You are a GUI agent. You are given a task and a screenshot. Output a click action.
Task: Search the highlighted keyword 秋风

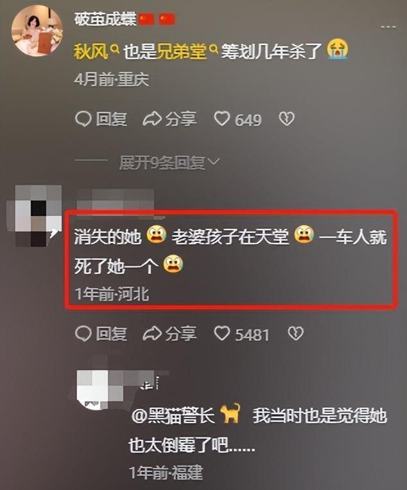point(96,51)
